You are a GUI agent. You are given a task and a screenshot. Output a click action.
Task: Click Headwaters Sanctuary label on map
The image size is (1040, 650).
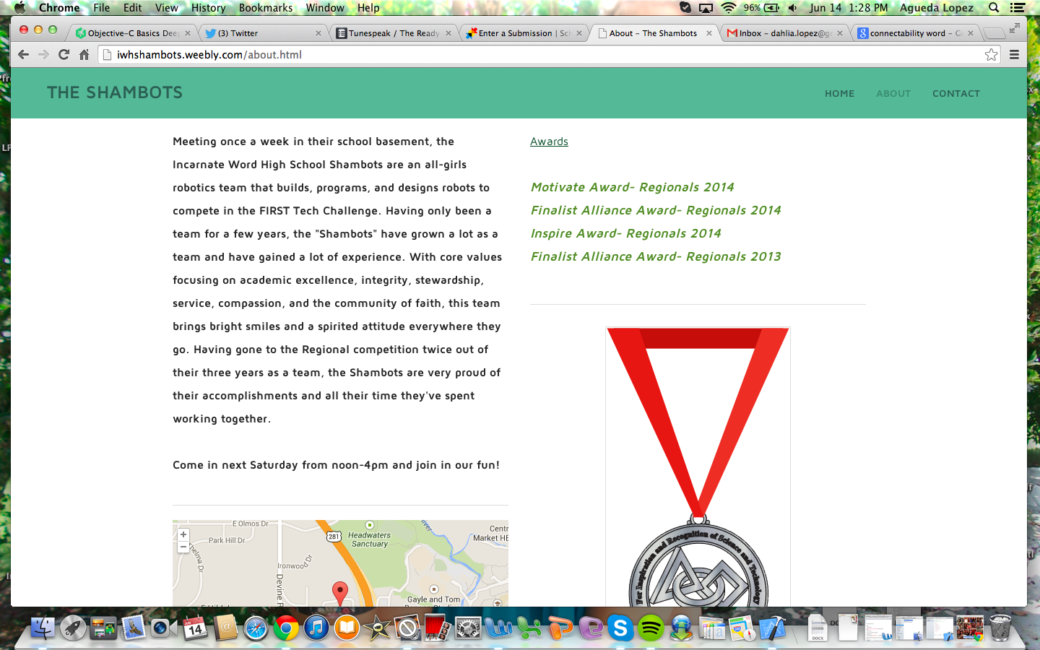[x=369, y=539]
